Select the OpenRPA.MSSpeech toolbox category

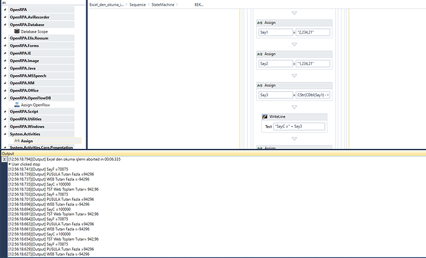(41, 76)
